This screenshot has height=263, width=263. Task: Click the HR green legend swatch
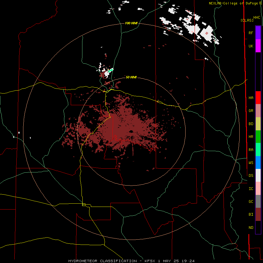click(x=258, y=137)
